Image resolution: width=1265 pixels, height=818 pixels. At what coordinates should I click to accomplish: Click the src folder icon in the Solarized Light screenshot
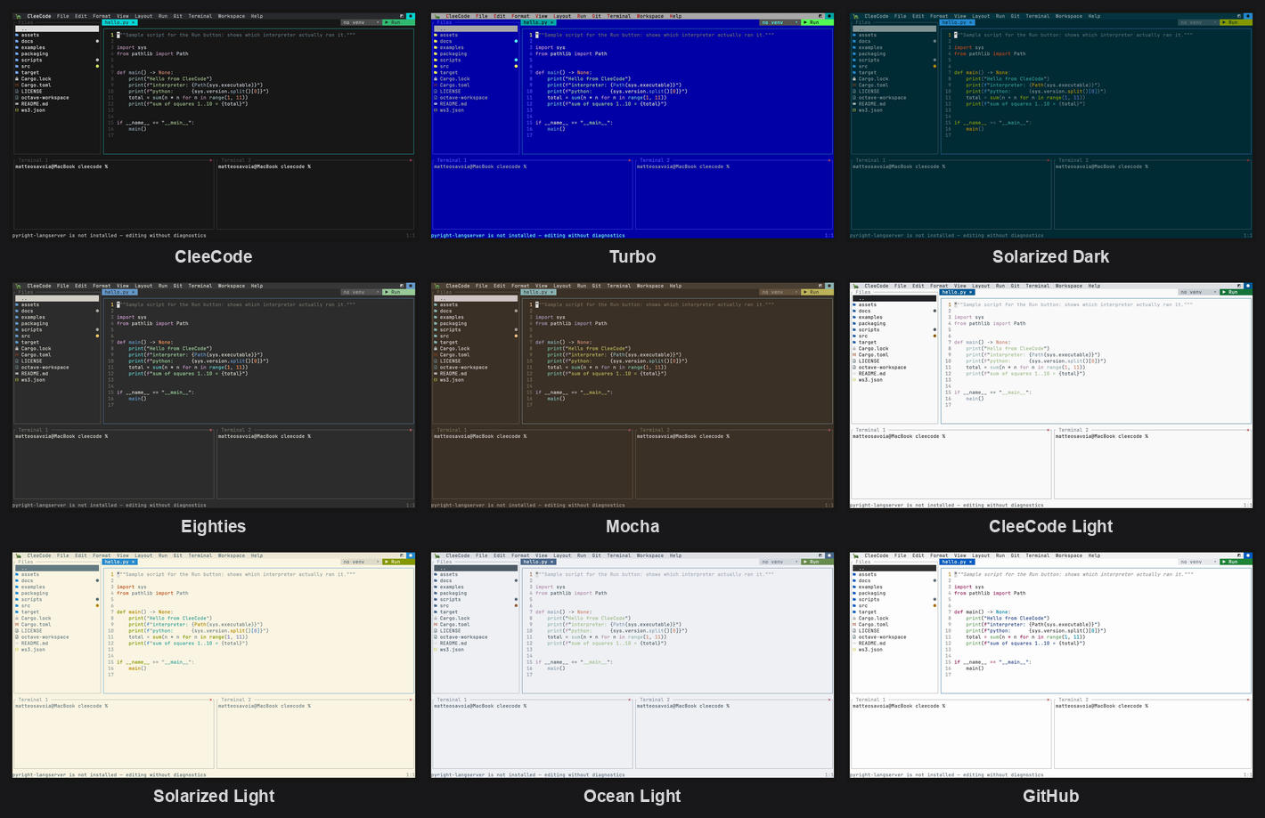(x=17, y=606)
